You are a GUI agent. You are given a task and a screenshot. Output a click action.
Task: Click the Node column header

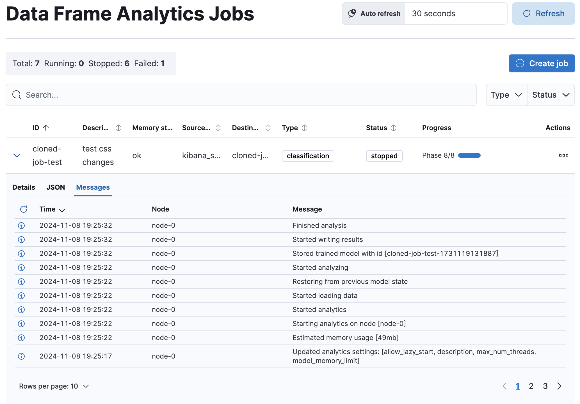160,209
